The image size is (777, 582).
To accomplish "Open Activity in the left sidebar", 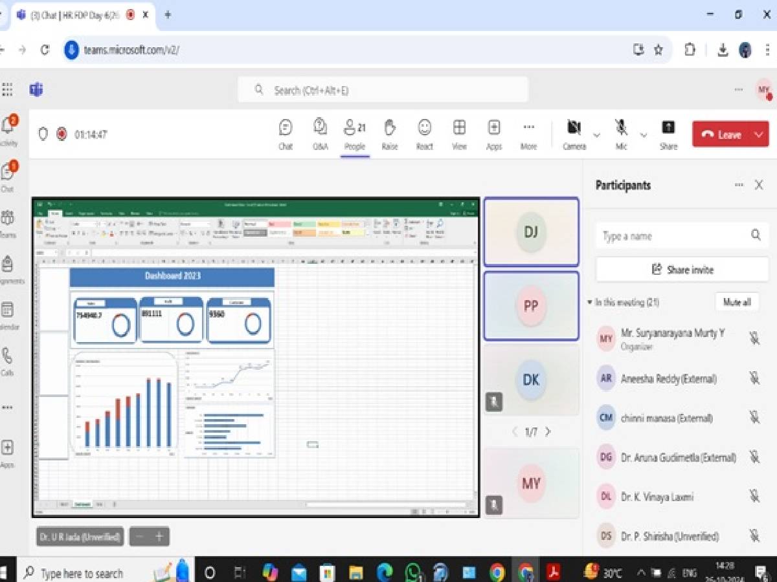I will tap(9, 130).
